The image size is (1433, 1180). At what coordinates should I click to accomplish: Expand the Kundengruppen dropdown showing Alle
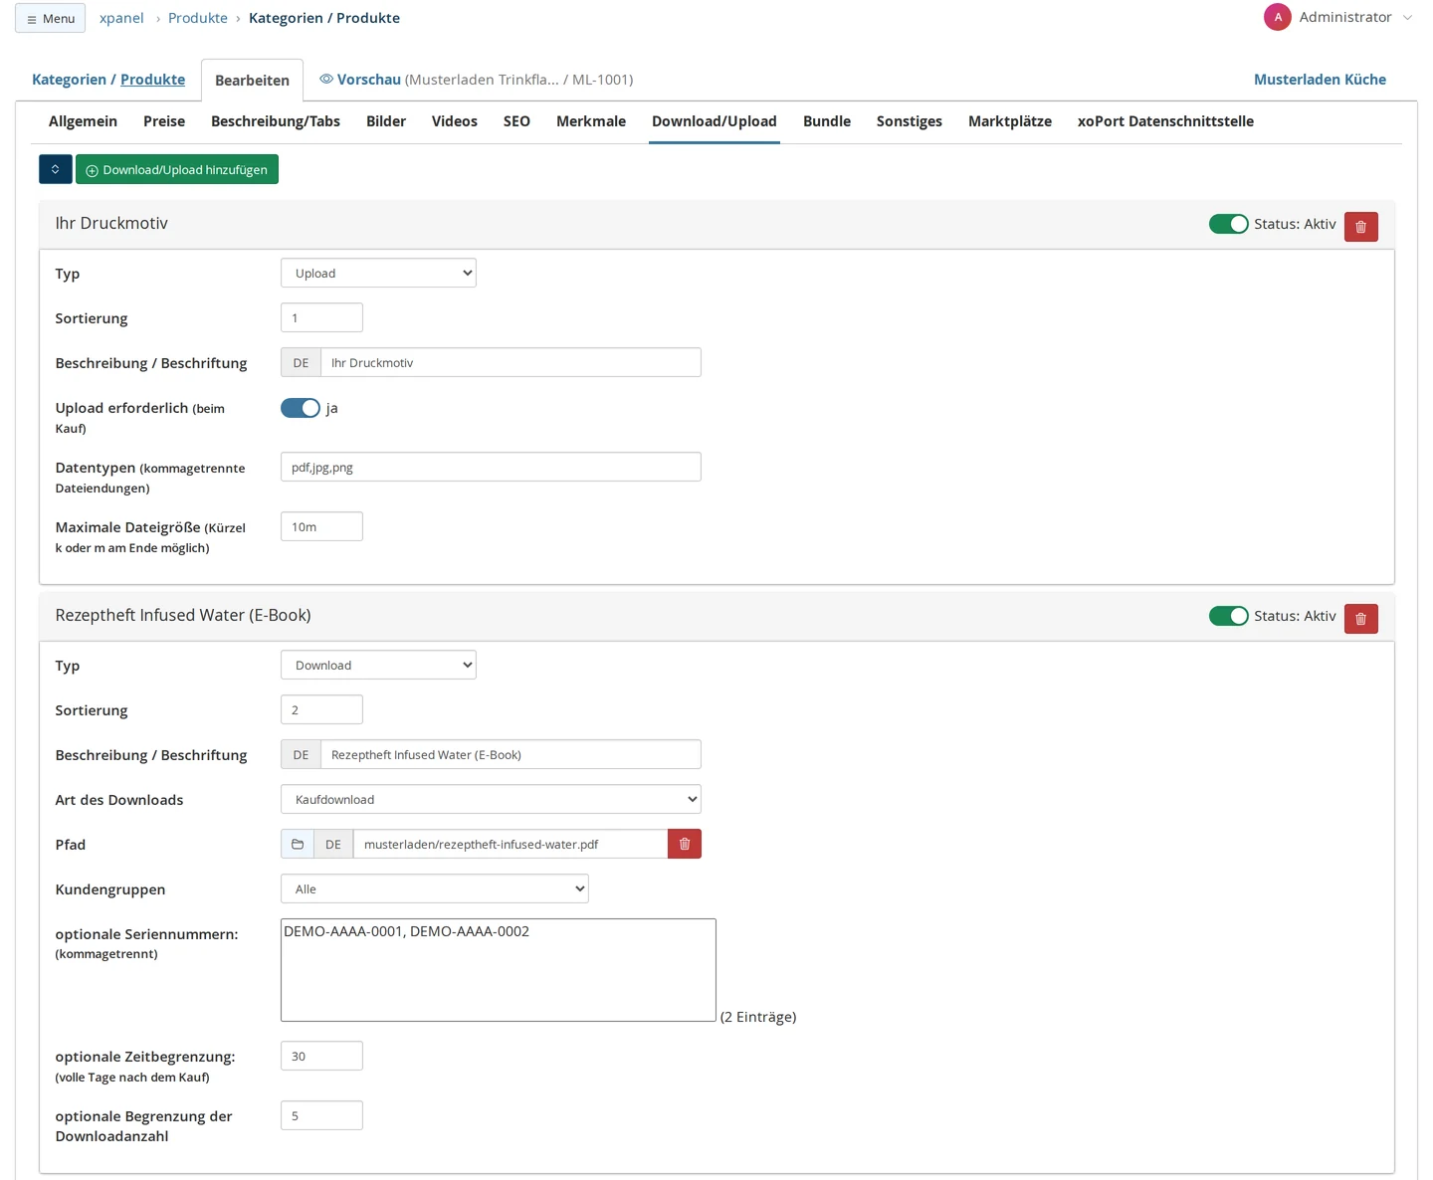435,888
